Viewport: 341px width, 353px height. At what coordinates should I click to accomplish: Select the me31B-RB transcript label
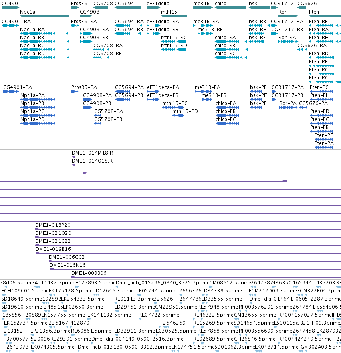[x=210, y=30]
